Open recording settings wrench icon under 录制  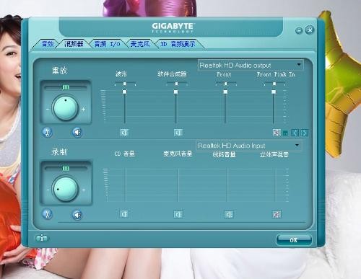[x=48, y=214]
